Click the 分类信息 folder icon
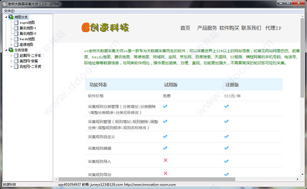Screen dimensions: 307x189 (11, 50)
